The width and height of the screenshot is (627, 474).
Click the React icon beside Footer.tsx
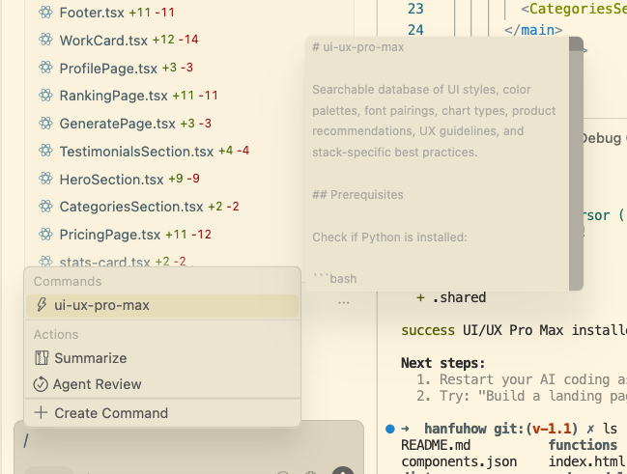click(x=45, y=12)
